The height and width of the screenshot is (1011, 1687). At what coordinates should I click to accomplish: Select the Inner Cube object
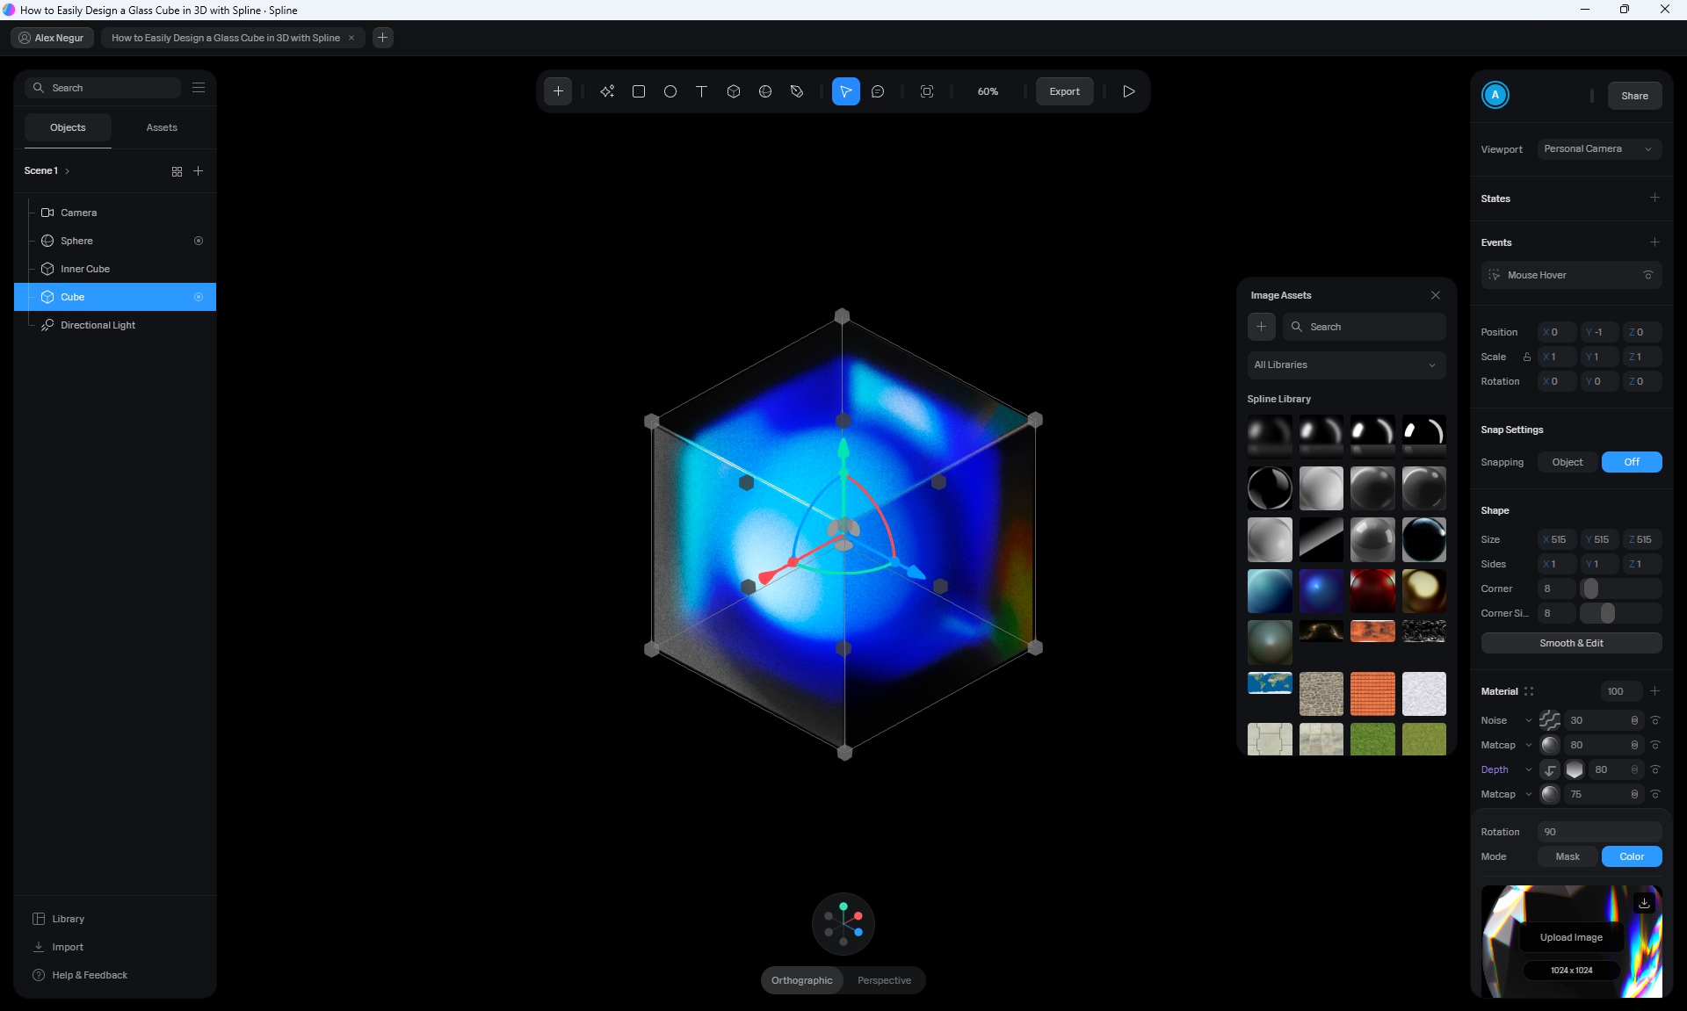[x=85, y=269]
